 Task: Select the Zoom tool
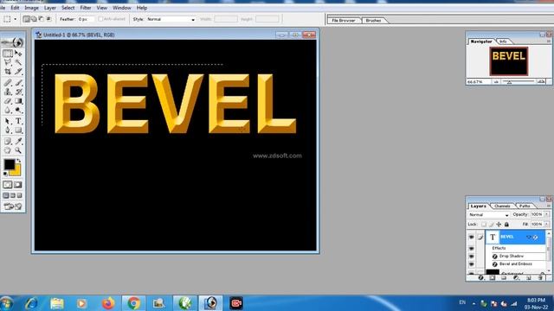point(18,150)
